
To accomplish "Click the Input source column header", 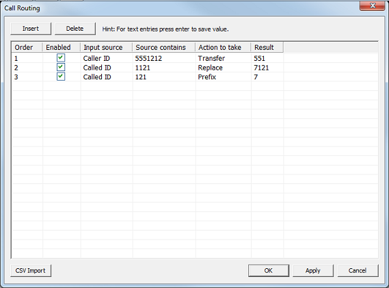I will (x=107, y=47).
